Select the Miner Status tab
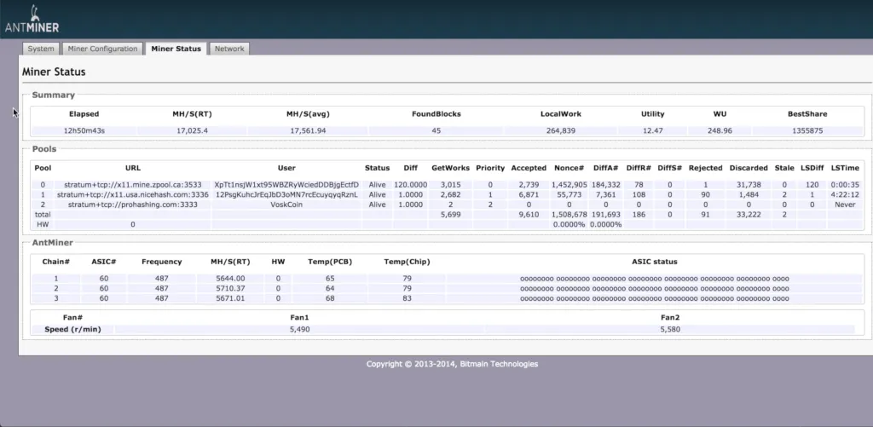The image size is (873, 427). point(176,49)
